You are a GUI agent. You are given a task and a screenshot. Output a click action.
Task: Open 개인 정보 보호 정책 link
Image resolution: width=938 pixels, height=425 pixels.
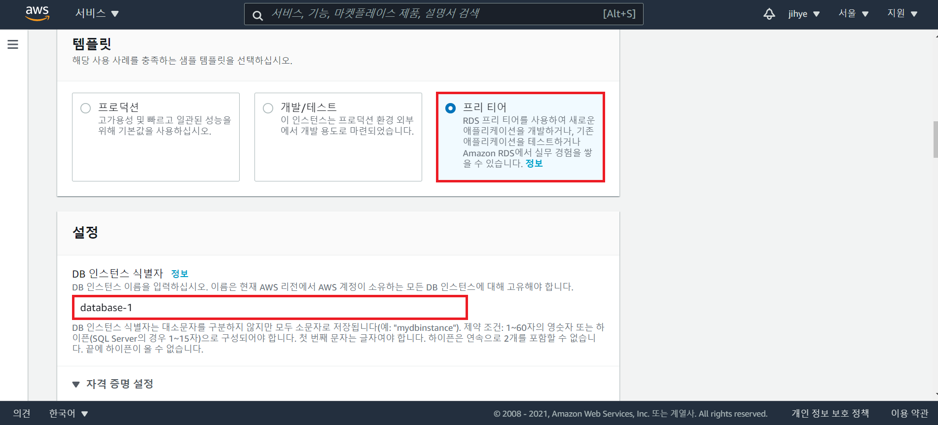pyautogui.click(x=830, y=413)
